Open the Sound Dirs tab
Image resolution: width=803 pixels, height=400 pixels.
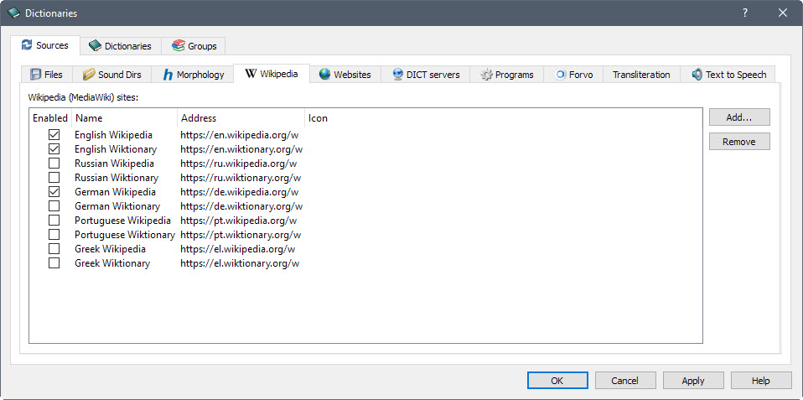[x=111, y=75]
